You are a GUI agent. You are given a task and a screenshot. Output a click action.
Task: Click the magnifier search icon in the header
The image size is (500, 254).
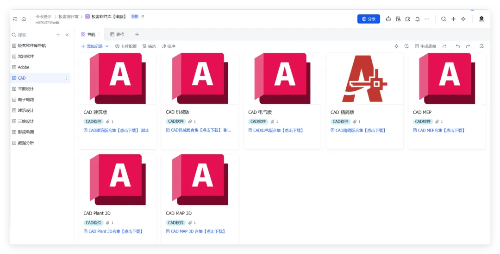click(x=444, y=19)
